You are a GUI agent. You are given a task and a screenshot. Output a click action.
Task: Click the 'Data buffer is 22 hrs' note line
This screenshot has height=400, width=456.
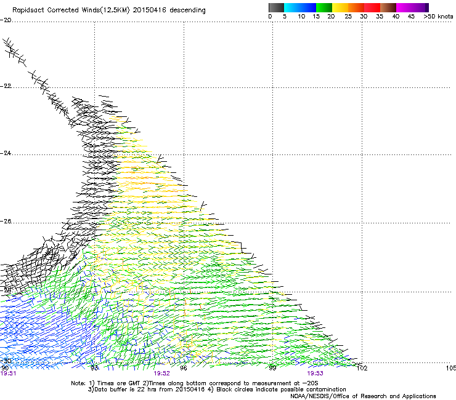click(217, 390)
